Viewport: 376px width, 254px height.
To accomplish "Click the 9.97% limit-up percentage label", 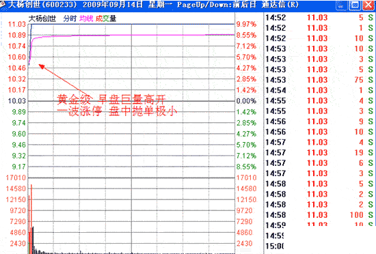I will (246, 24).
